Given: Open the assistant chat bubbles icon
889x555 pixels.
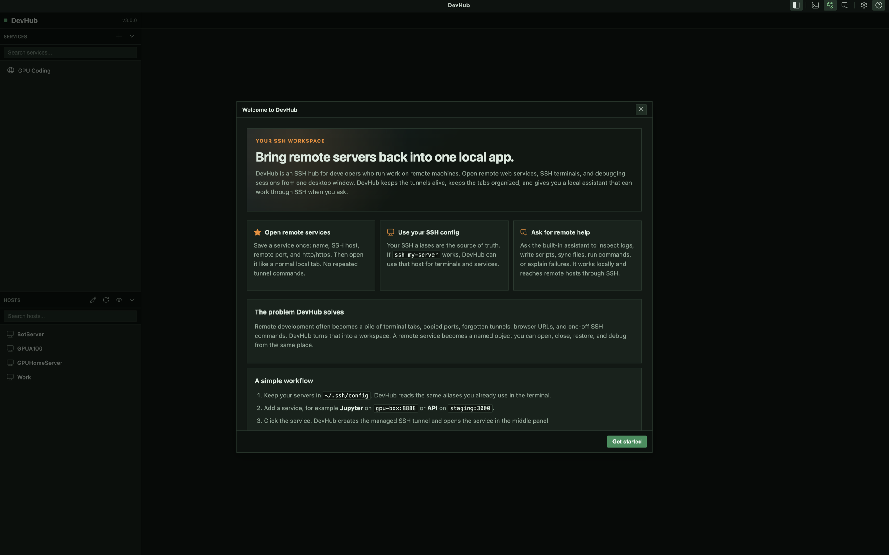Looking at the screenshot, I should (x=845, y=5).
